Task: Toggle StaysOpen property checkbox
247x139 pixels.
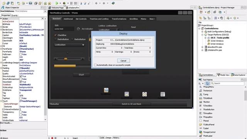Action: [x=20, y=82]
